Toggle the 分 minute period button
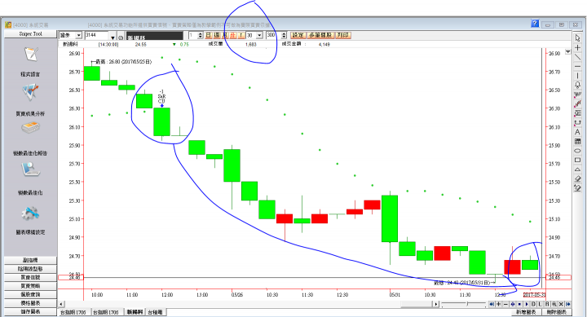This screenshot has width=587, height=317. click(233, 35)
